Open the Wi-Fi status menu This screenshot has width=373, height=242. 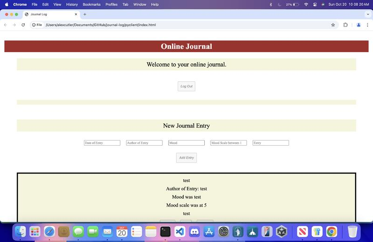(306, 4)
